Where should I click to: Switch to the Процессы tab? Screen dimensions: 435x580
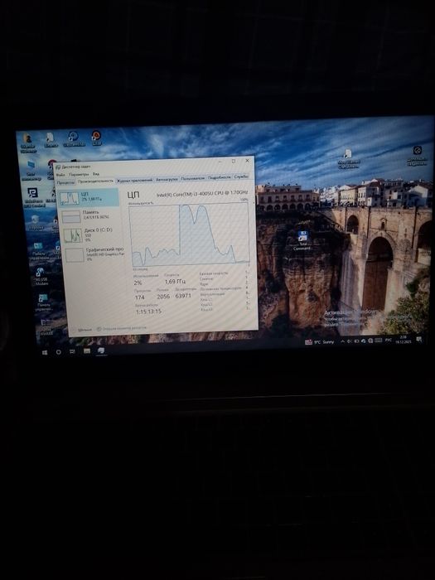point(65,182)
